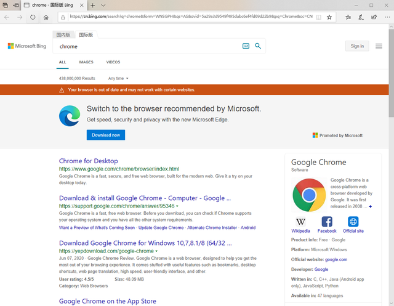Select the ALL results tab
Screen dimensions: 394x306
click(62, 62)
